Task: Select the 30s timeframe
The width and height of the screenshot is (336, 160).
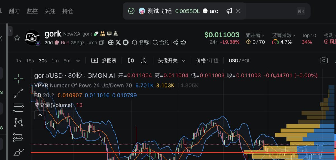Action: pos(43,61)
